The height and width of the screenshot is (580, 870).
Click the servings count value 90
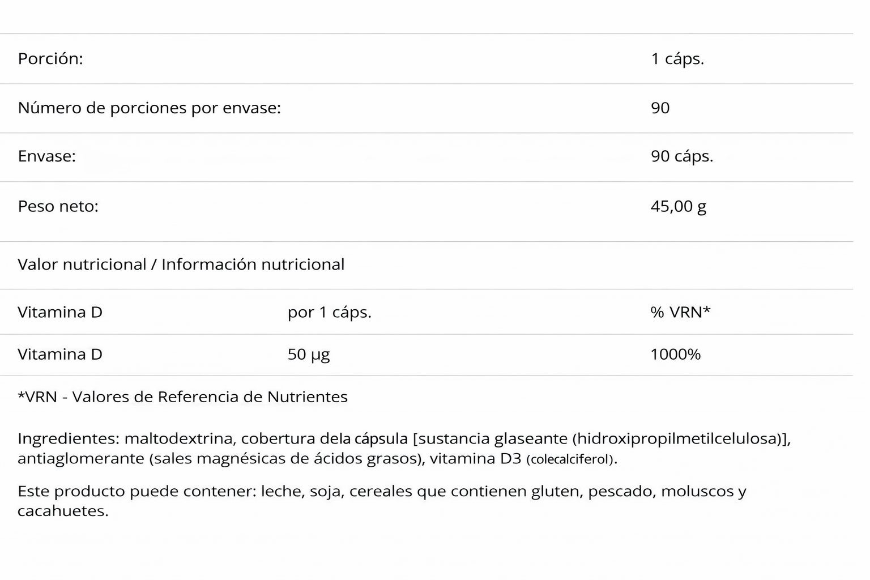coord(660,108)
